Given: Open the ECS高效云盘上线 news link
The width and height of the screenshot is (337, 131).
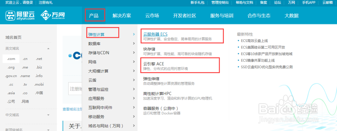Looking at the screenshot, I should pyautogui.click(x=254, y=41).
